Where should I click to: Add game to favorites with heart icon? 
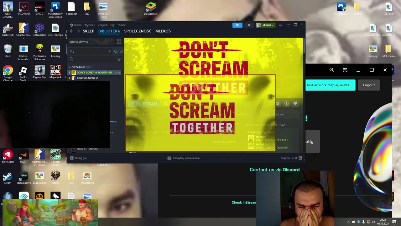point(295,104)
